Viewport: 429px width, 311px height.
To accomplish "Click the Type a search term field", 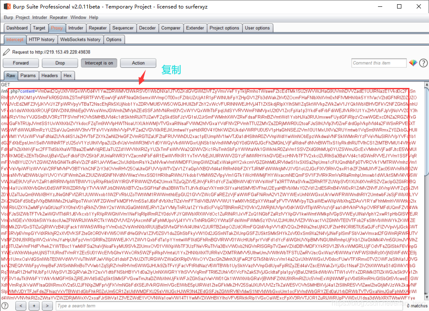I will coord(229,306).
